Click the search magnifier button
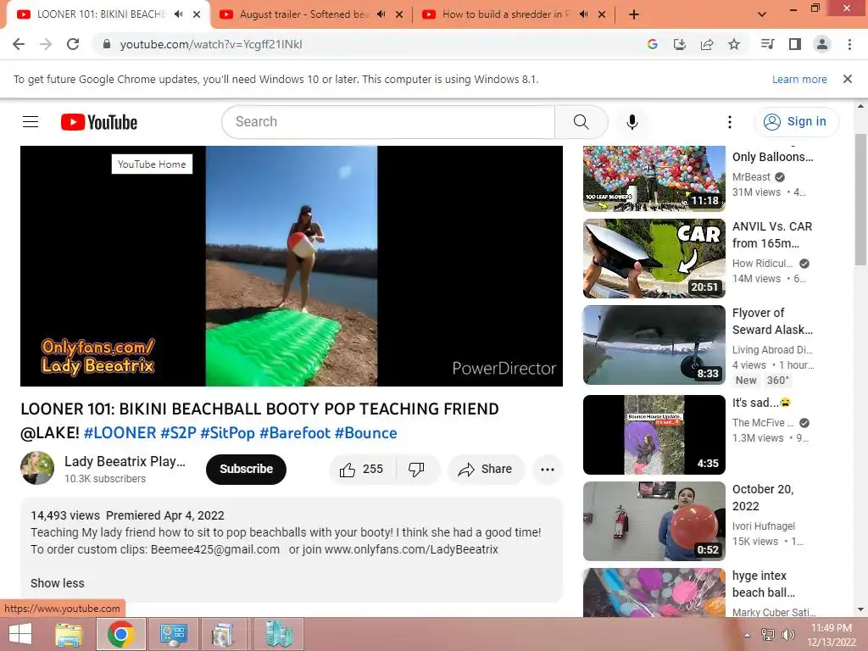 coord(581,122)
